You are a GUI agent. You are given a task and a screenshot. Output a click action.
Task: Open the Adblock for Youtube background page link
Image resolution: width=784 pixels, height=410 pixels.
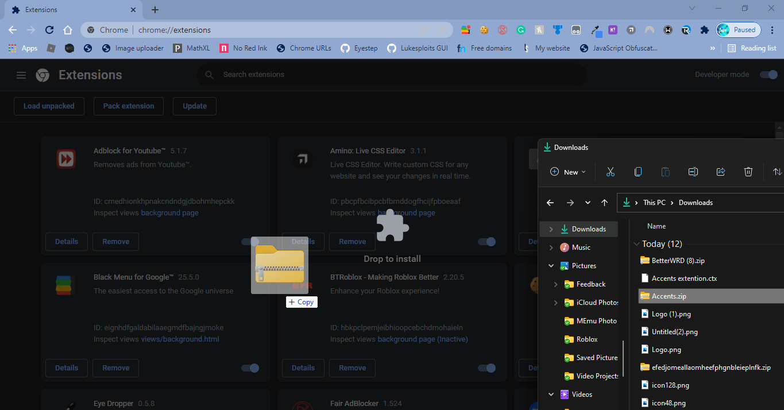pyautogui.click(x=169, y=212)
